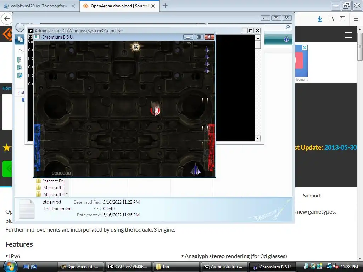Viewport: 363px width, 272px height.
Task: Open a new Firefox tab with plus
Action: (x=165, y=6)
